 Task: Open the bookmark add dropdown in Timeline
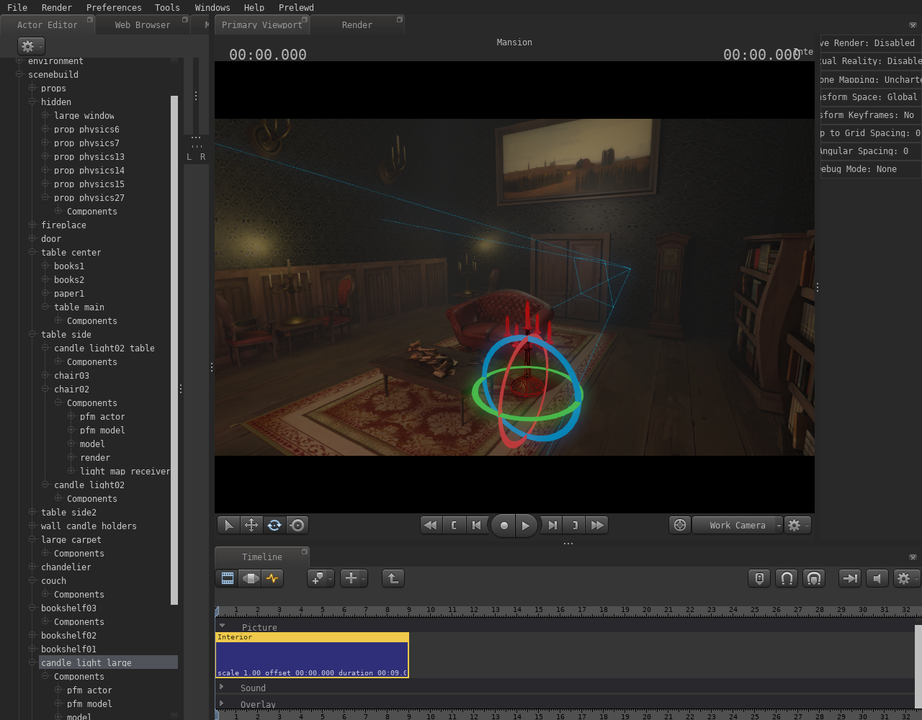(321, 578)
